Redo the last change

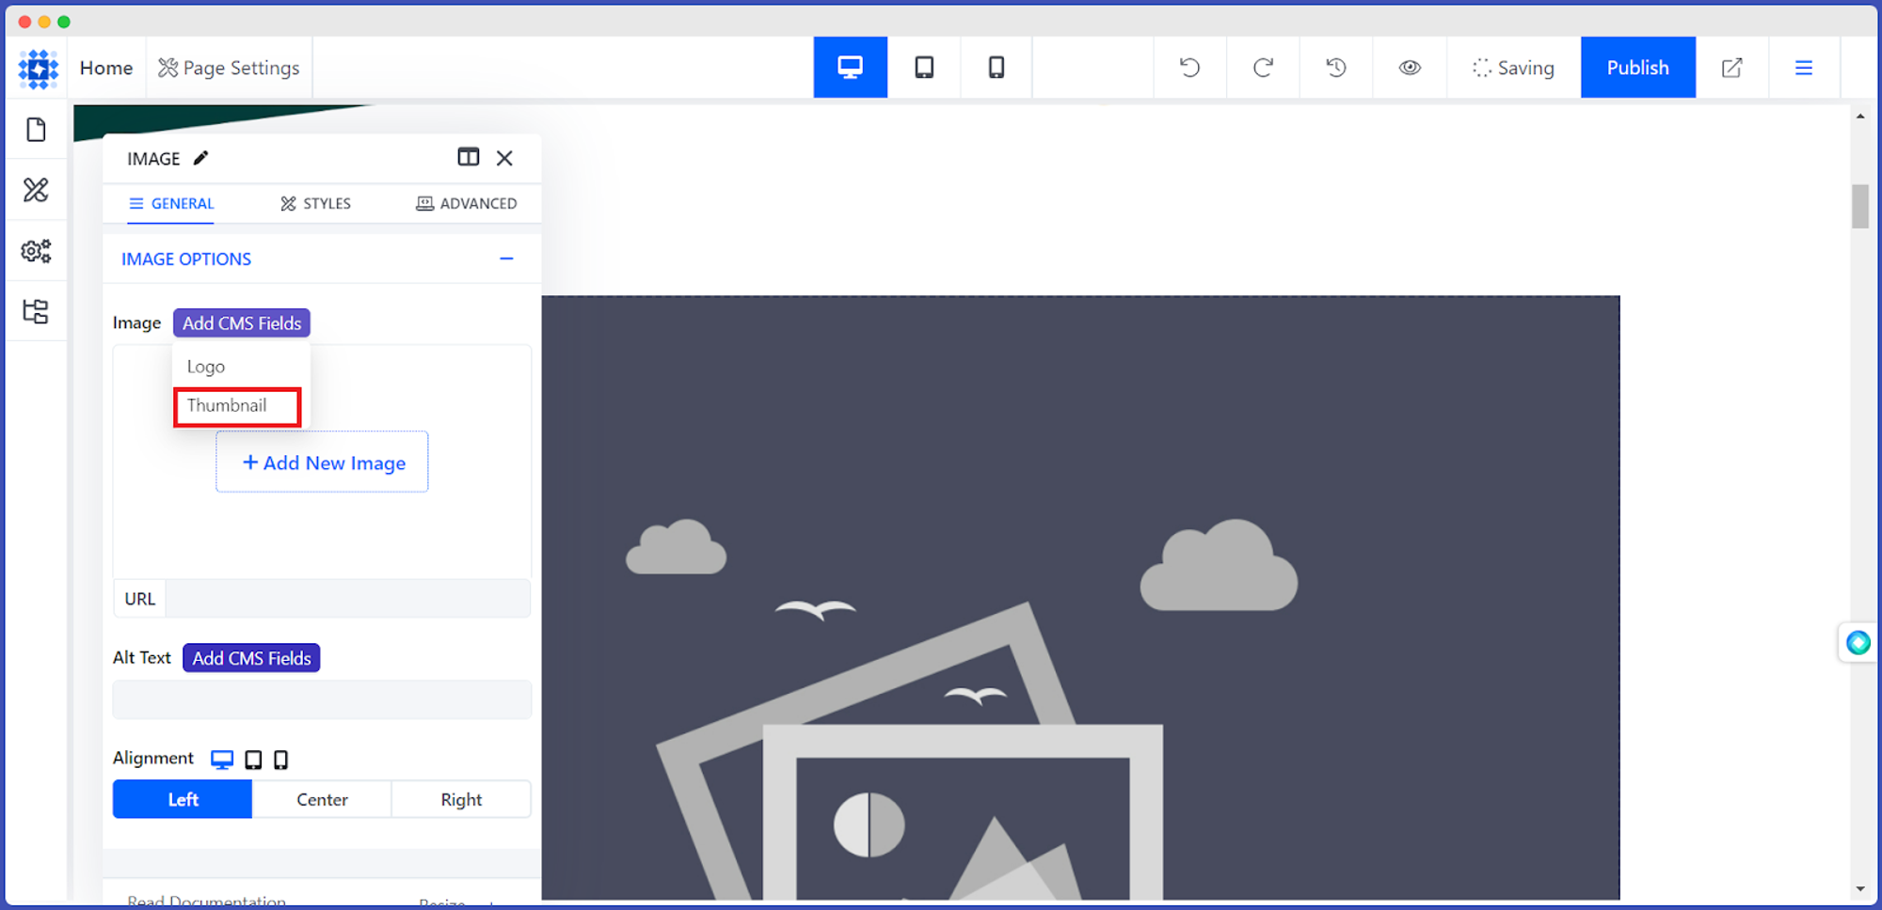coord(1263,68)
